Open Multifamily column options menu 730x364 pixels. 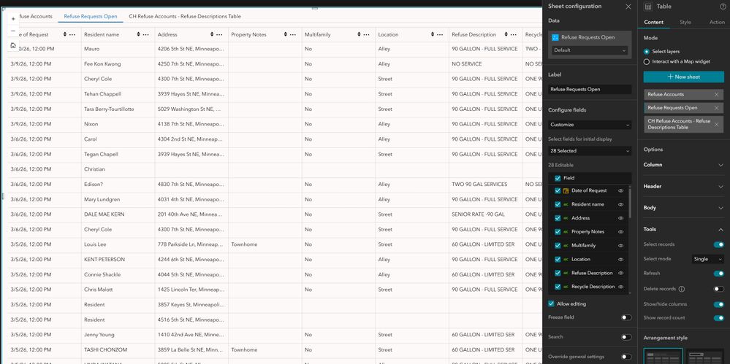[366, 34]
